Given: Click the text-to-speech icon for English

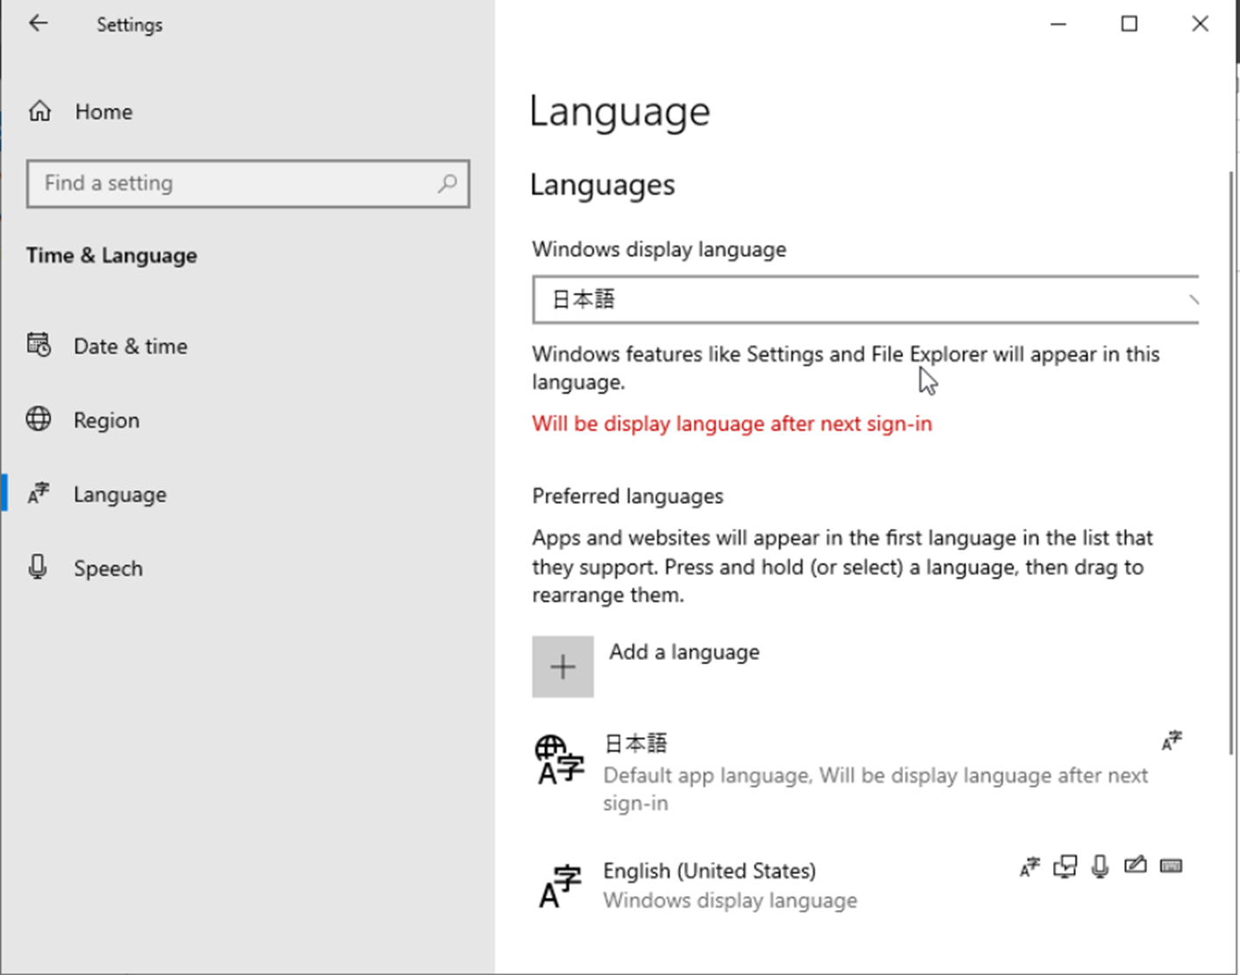Looking at the screenshot, I should tap(1065, 867).
